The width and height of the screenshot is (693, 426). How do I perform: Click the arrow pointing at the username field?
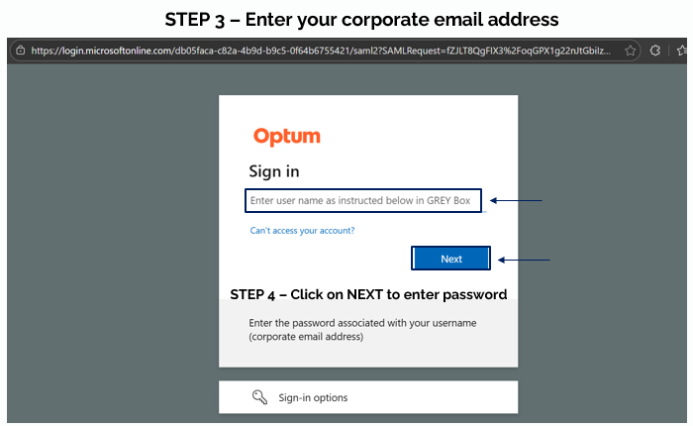517,201
